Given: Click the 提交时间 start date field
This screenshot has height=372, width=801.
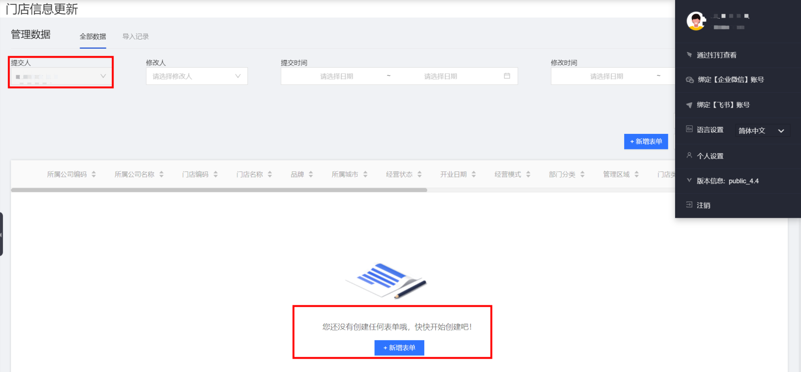Looking at the screenshot, I should (x=337, y=76).
